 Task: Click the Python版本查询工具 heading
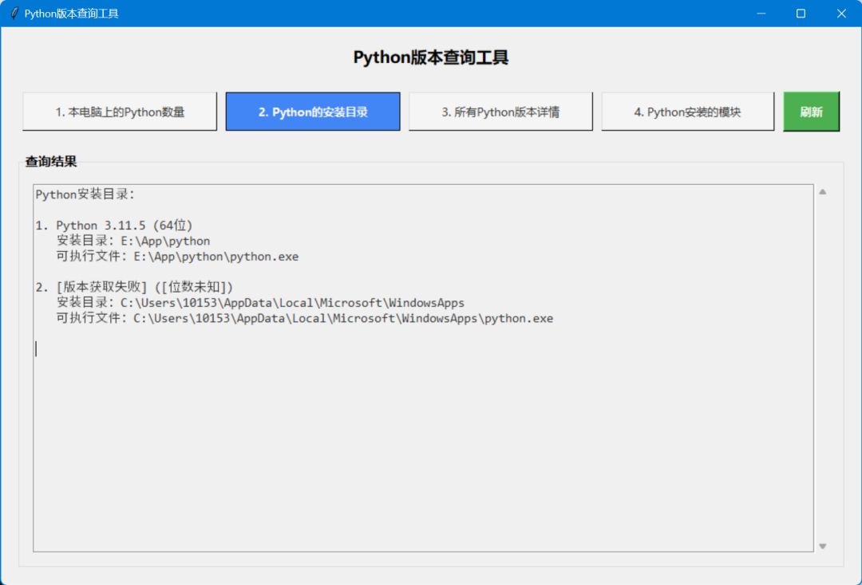[431, 57]
